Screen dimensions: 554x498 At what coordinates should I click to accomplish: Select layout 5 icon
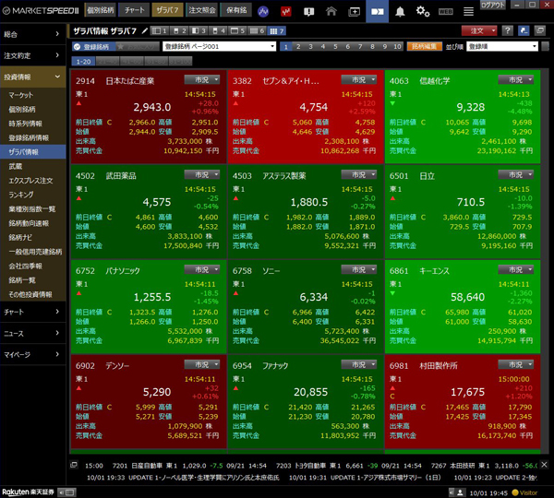pos(238,31)
